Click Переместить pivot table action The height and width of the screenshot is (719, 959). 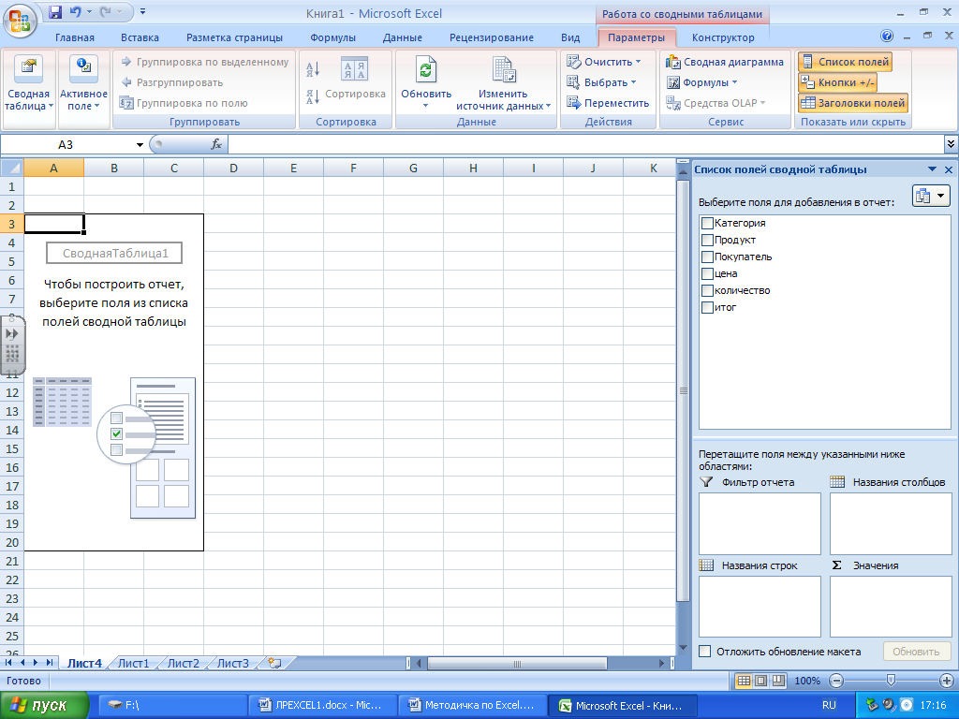(607, 103)
